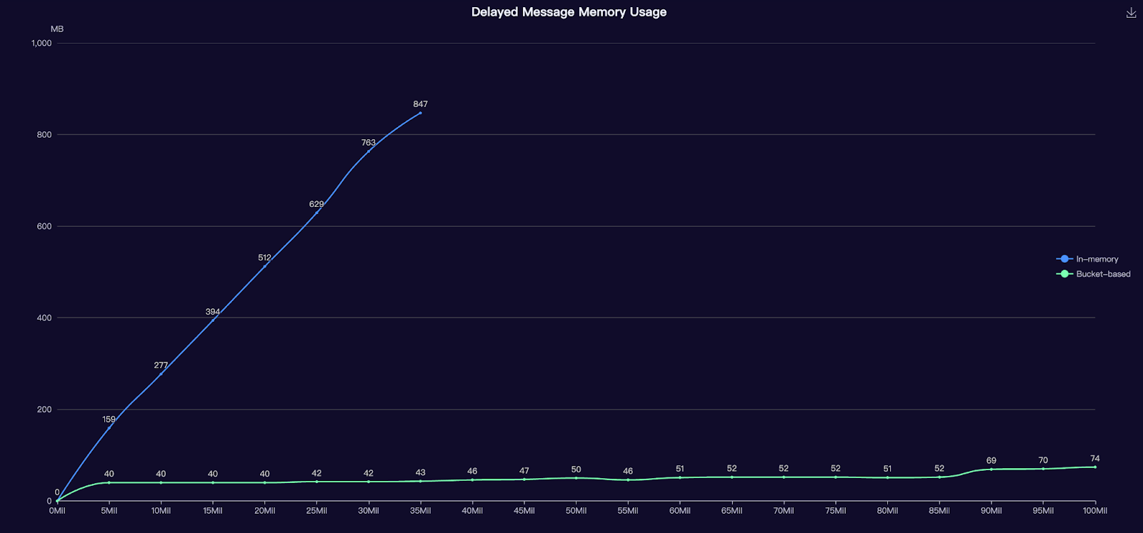Screen dimensions: 1143x533
Task: Select the Bucket-based point labeled 74
Action: 1095,467
